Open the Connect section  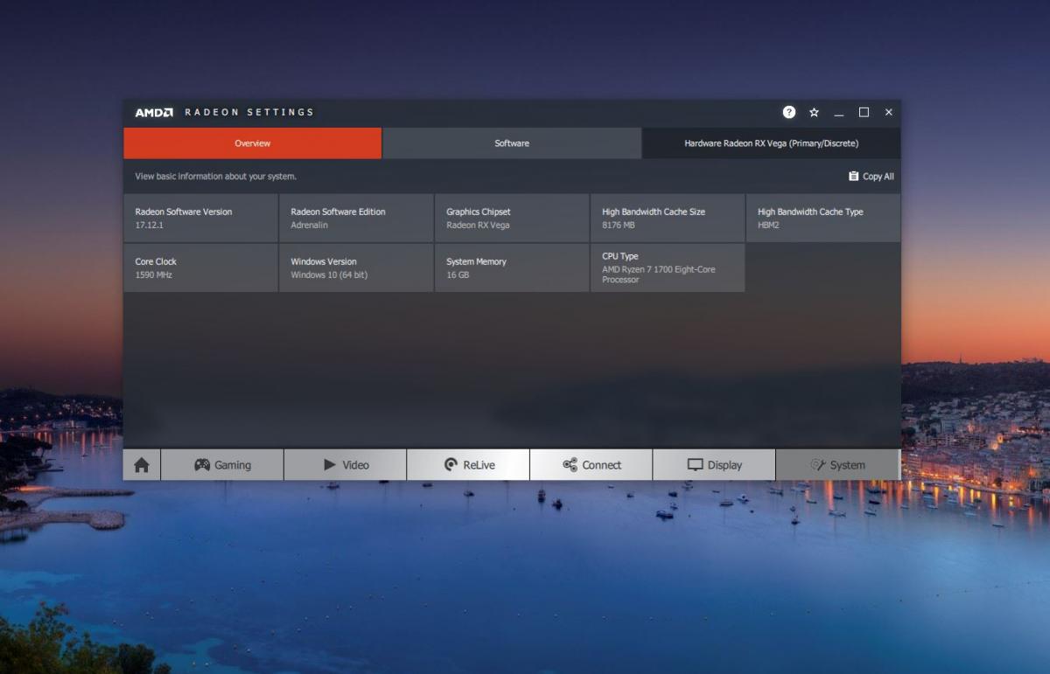click(591, 465)
